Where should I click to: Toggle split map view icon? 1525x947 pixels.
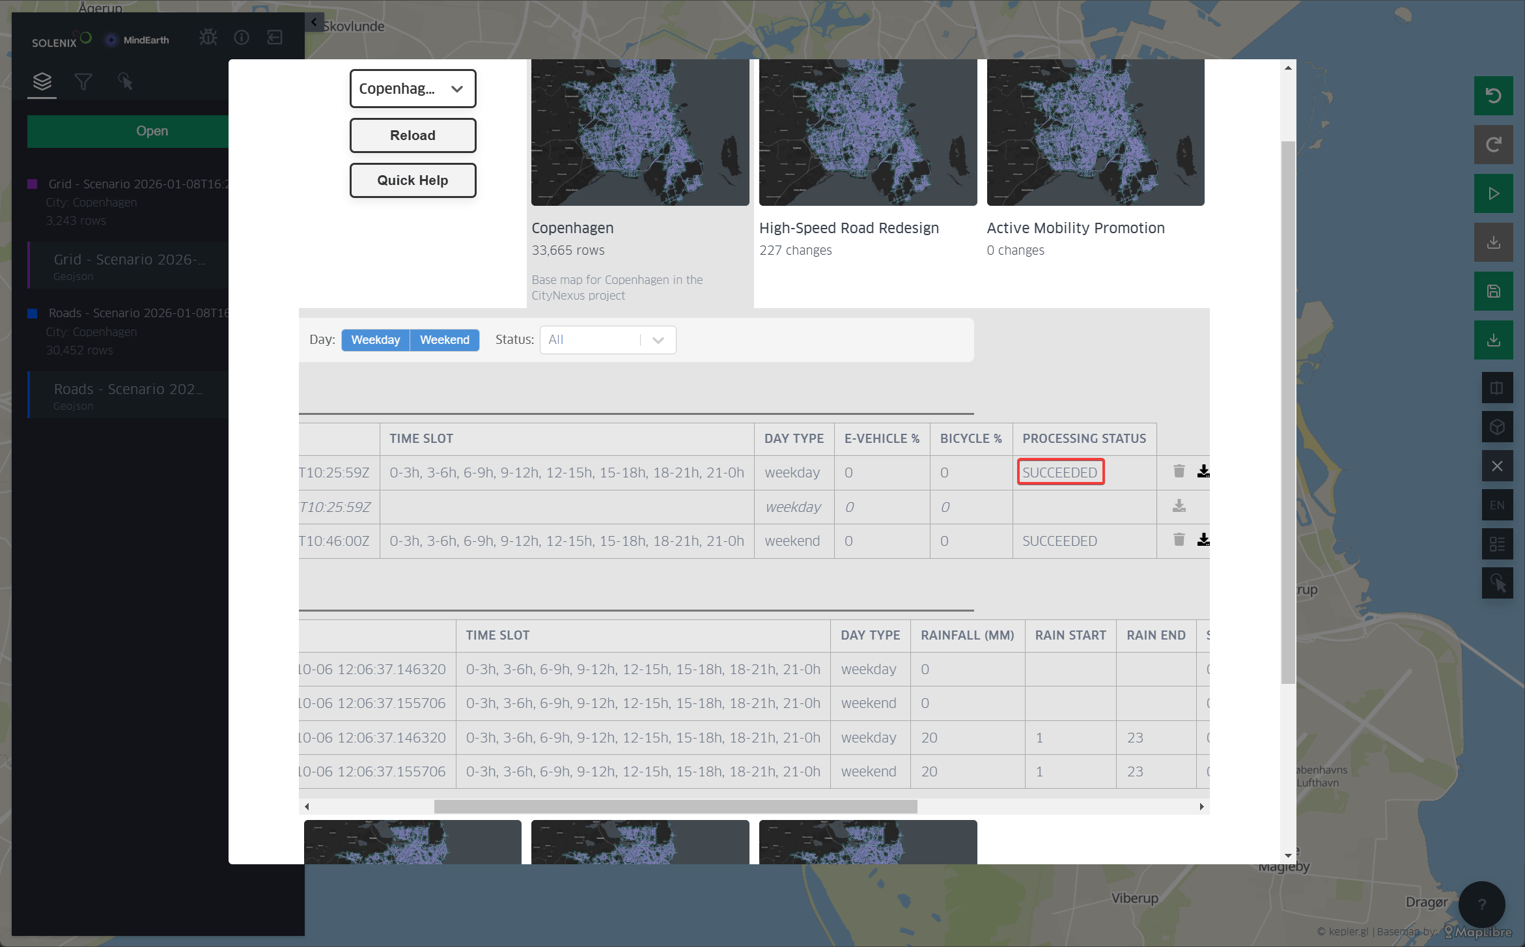coord(1496,388)
